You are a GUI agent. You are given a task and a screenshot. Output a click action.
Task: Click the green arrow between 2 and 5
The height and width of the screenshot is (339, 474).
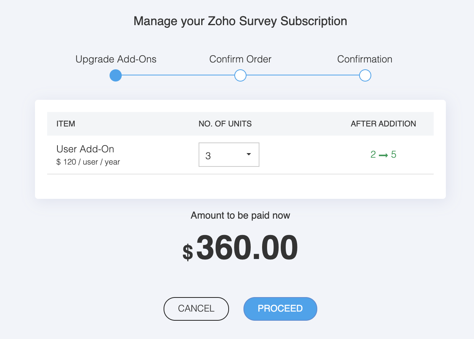[383, 155]
